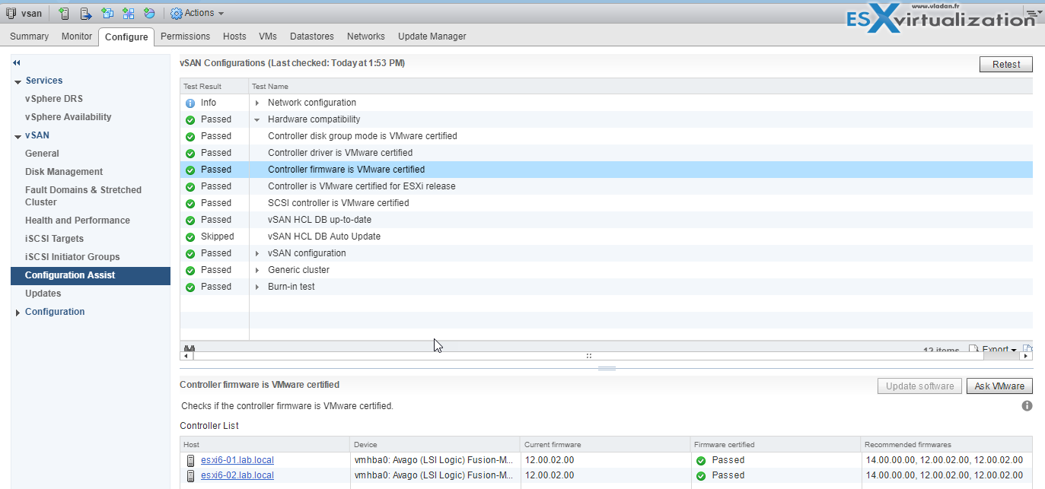Click the Info status icon for Network configuration
This screenshot has width=1045, height=489.
pos(190,103)
